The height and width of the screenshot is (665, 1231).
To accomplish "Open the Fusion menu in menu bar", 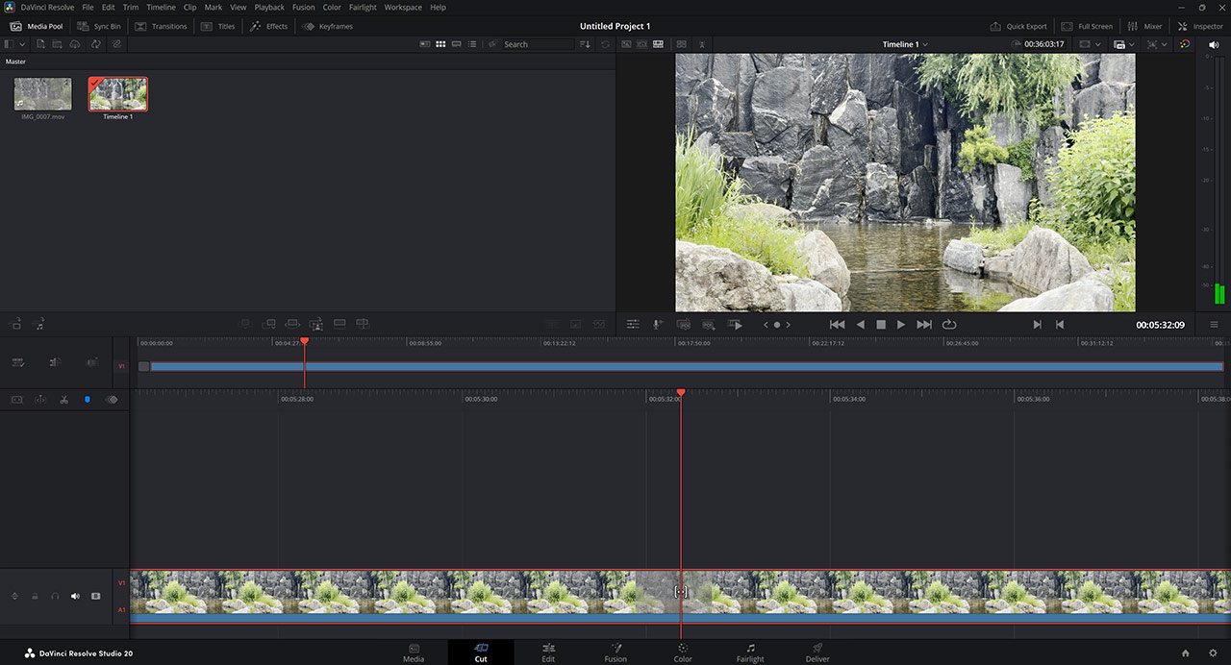I will click(x=303, y=7).
